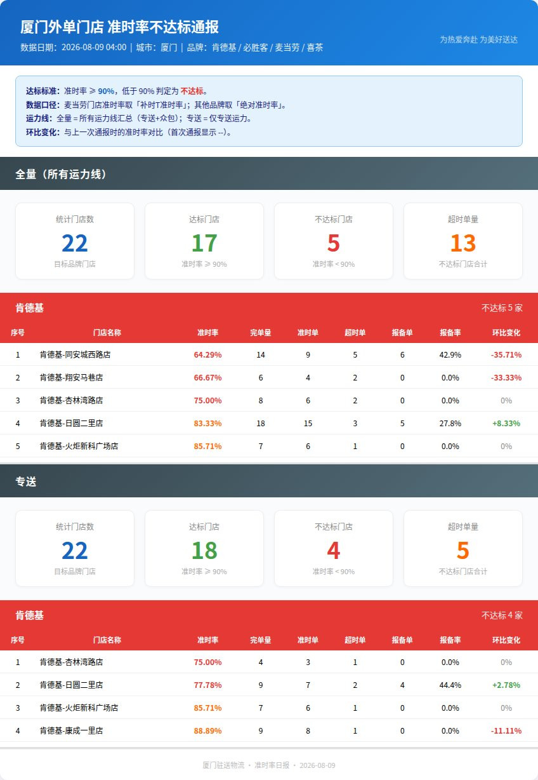Viewport: 538px width, 780px height.
Task: Click the 环比变化 column header in 专送 table
Action: pyautogui.click(x=506, y=640)
